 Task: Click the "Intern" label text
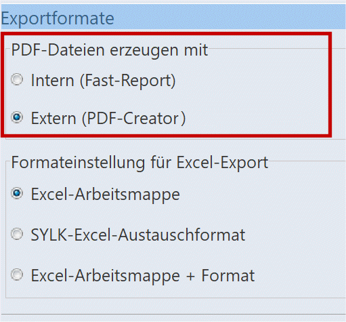click(53, 81)
